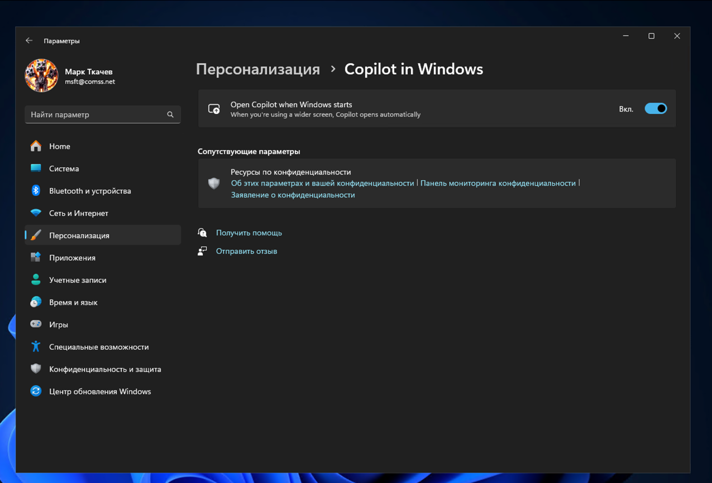Open Сеть и Интернет Wi-Fi icon
The height and width of the screenshot is (483, 712).
coord(36,213)
